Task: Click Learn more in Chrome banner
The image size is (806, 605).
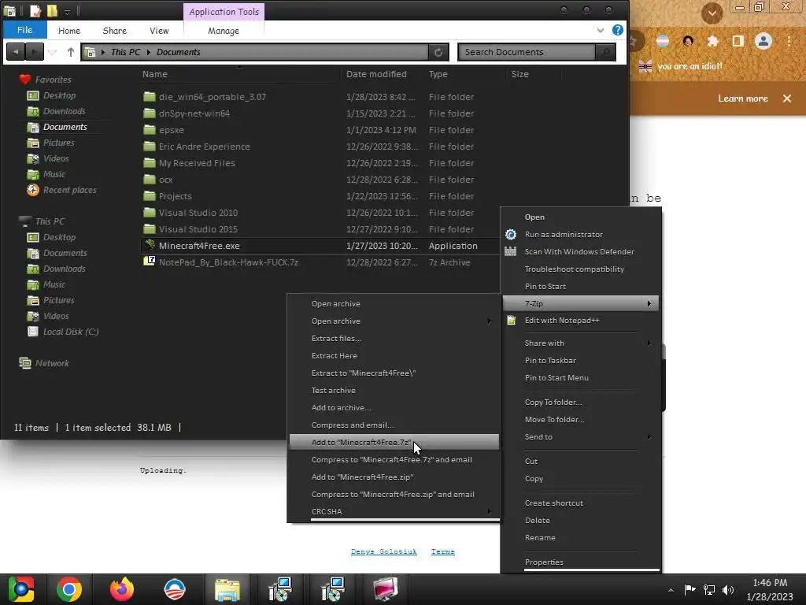Action: 743,98
